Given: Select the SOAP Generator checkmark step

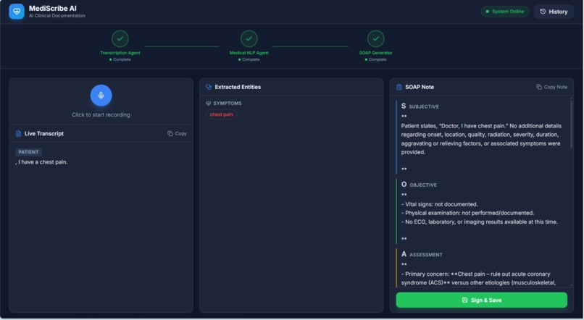Looking at the screenshot, I should 376,38.
